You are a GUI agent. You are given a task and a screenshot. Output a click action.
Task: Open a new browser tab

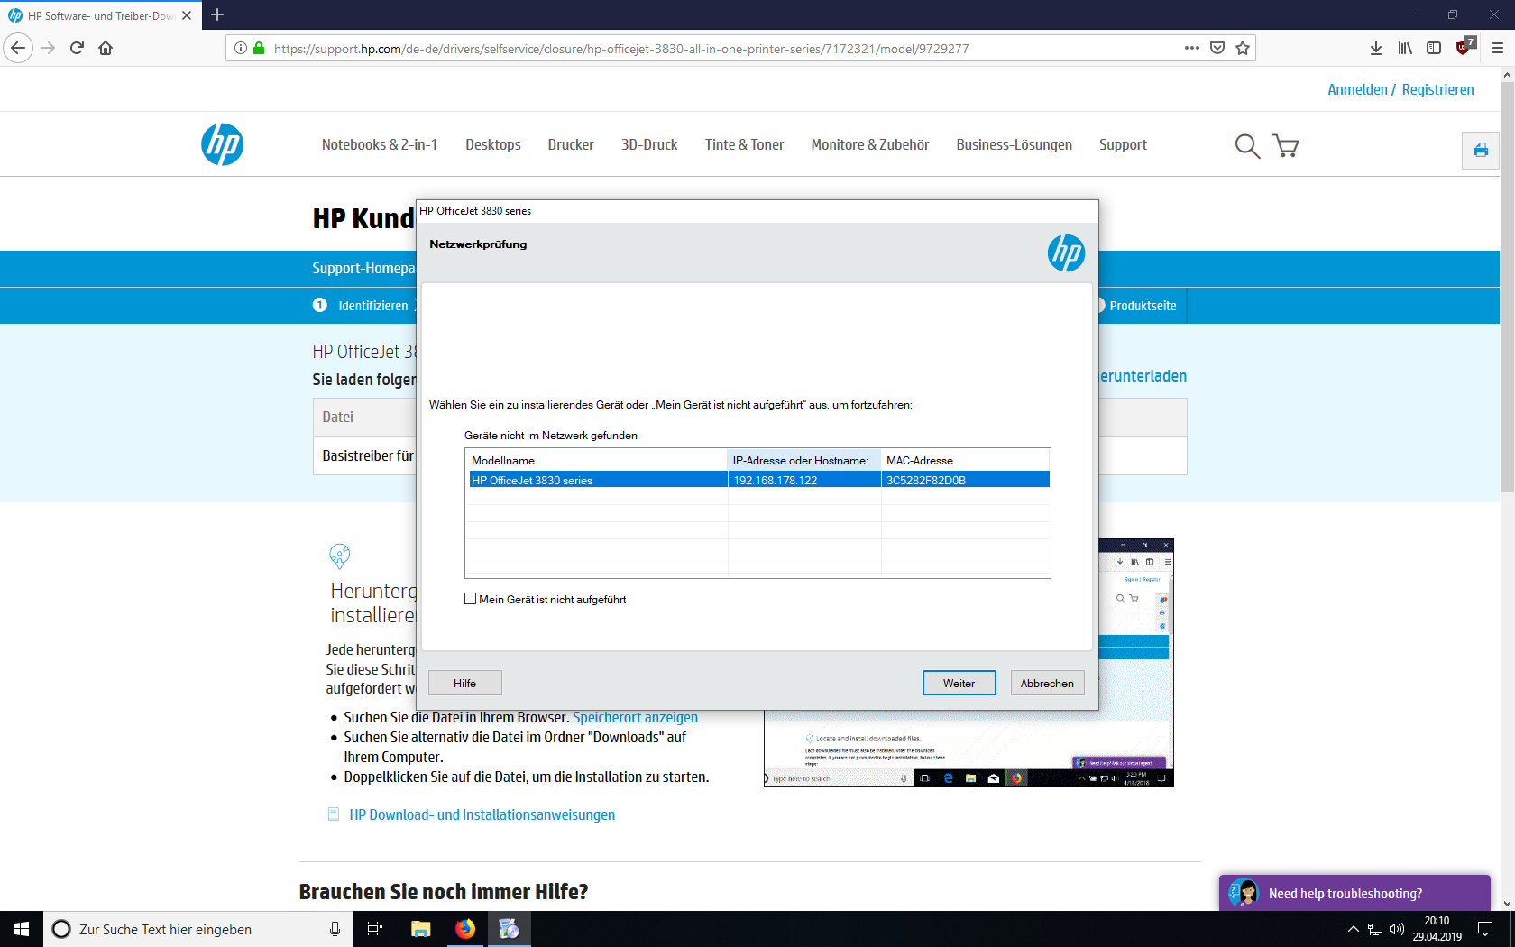click(x=216, y=14)
